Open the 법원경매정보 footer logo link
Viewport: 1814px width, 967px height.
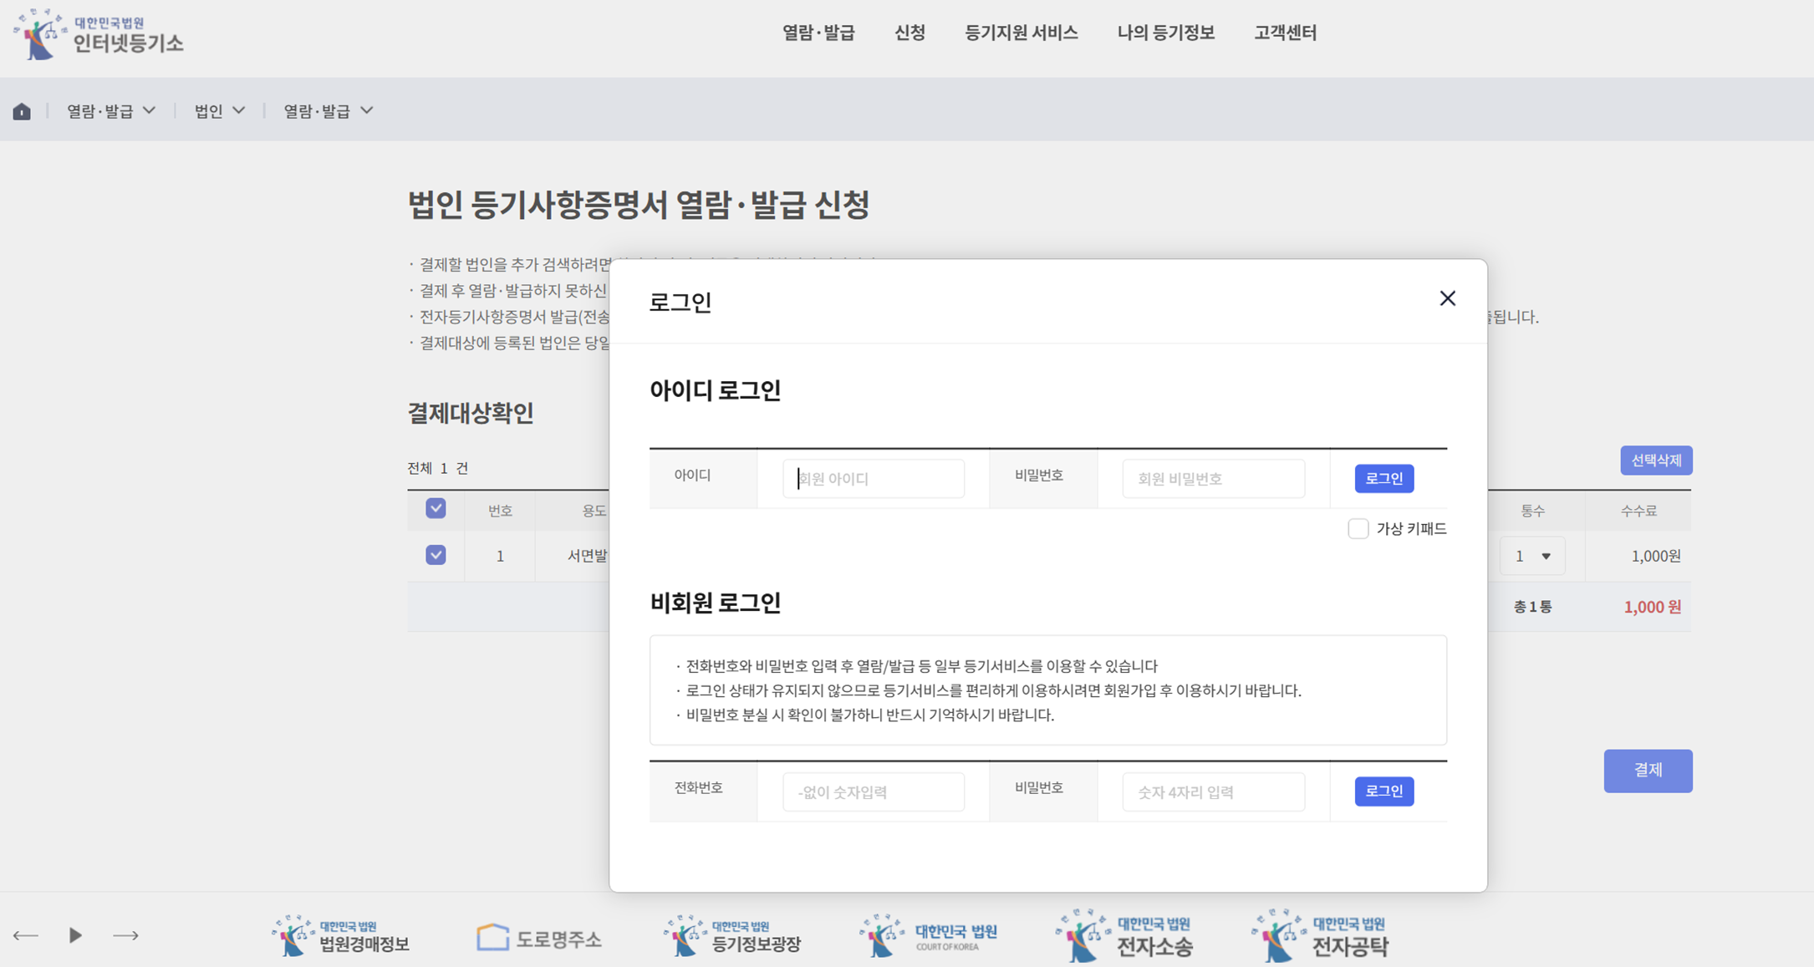click(341, 936)
